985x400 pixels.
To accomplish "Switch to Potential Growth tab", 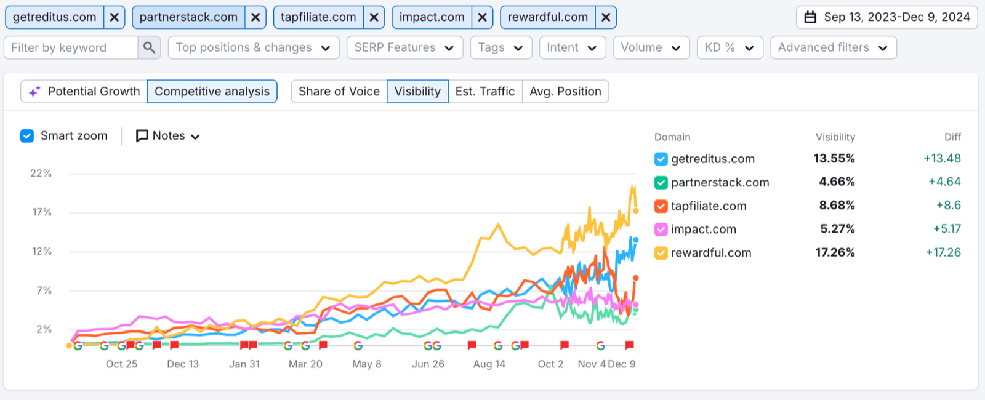I will pyautogui.click(x=84, y=91).
